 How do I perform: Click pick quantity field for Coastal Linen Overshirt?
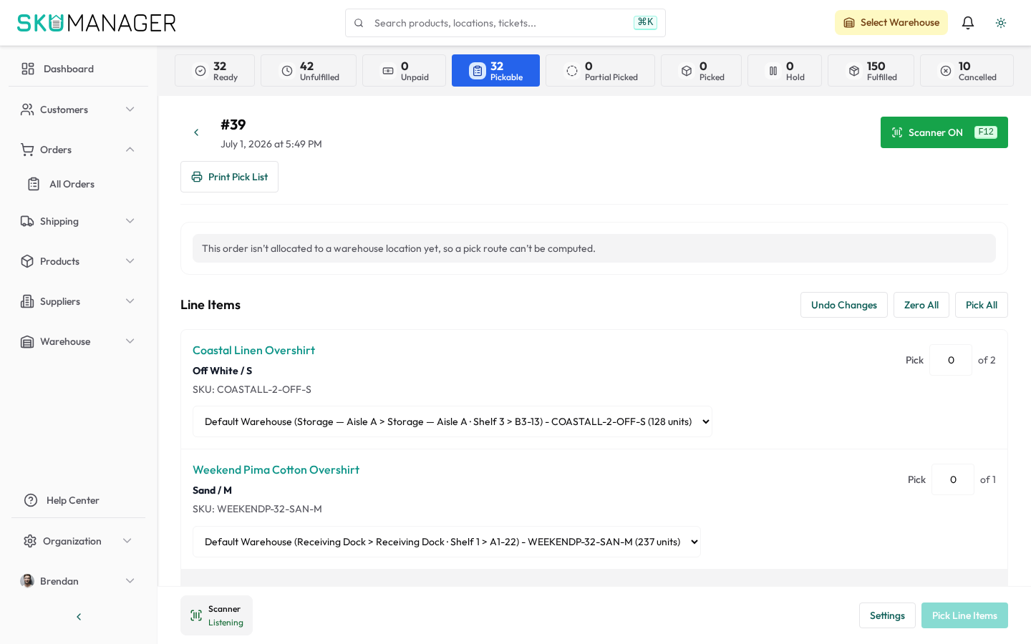point(951,360)
